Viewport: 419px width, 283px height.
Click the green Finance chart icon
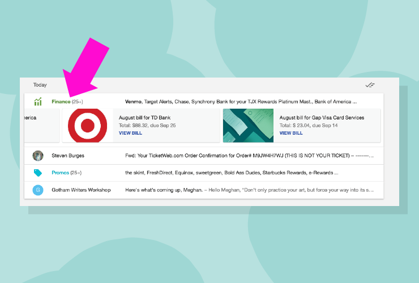tap(38, 101)
